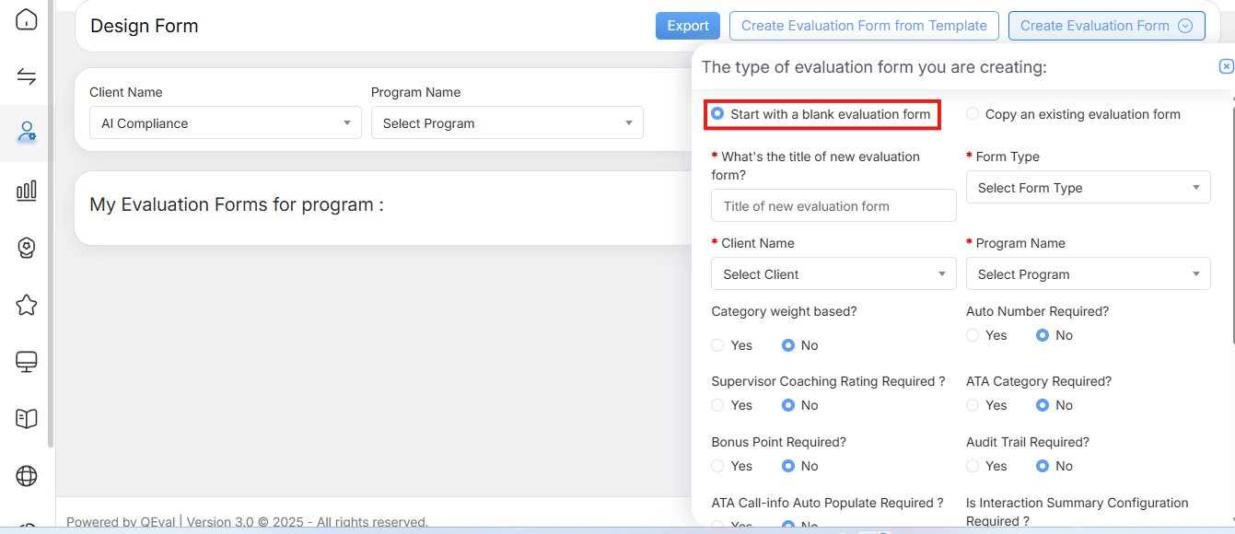Open the AI Compliance client name dropdown
Image resolution: width=1235 pixels, height=534 pixels.
click(225, 123)
